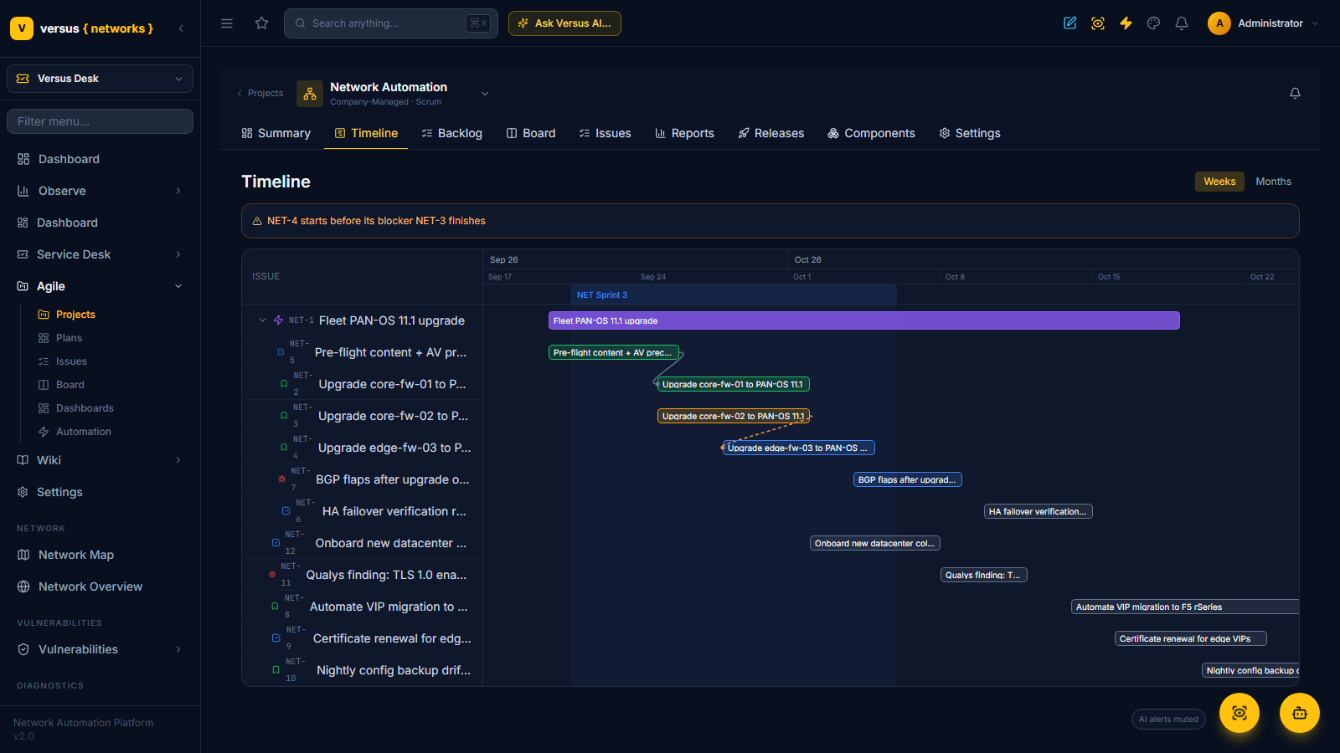Expand the Service Desk menu
1340x753 pixels.
pyautogui.click(x=100, y=254)
